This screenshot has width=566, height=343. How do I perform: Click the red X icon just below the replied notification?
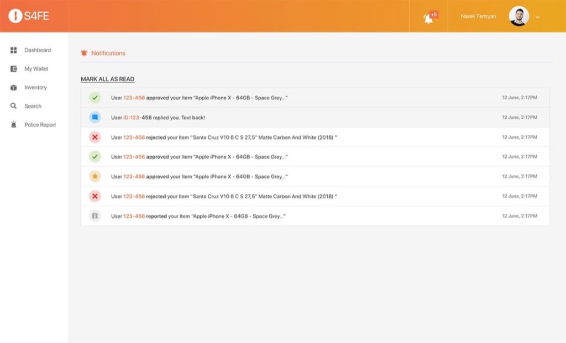tap(95, 137)
